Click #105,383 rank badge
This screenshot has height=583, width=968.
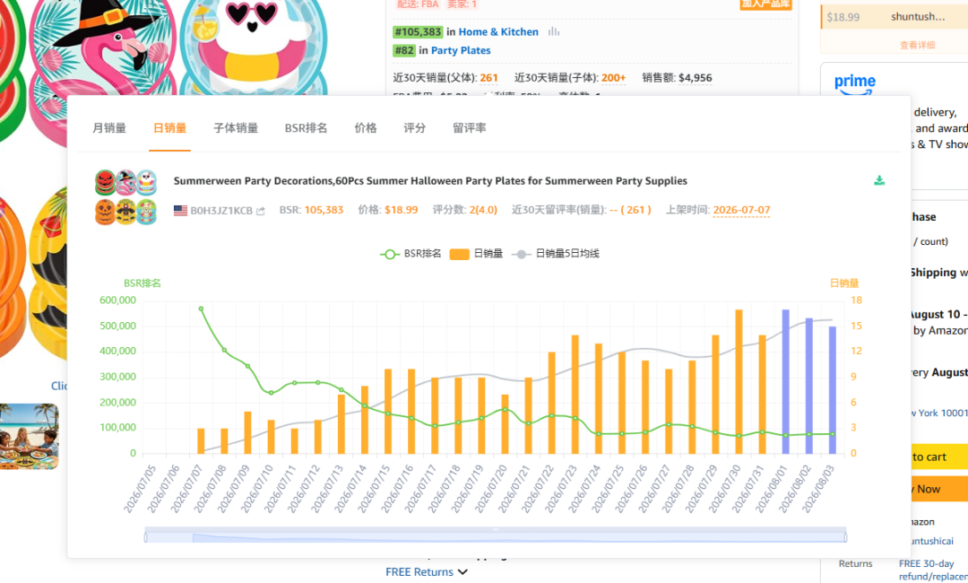418,31
